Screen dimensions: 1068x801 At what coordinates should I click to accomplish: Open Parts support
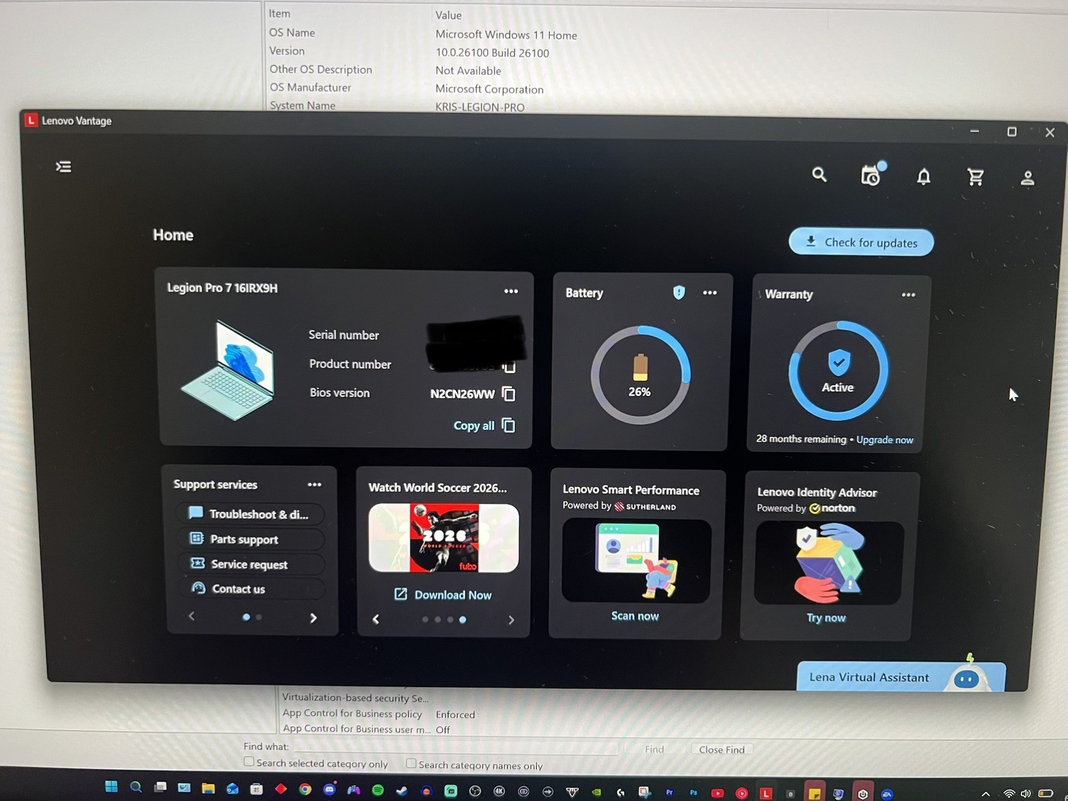click(x=250, y=539)
